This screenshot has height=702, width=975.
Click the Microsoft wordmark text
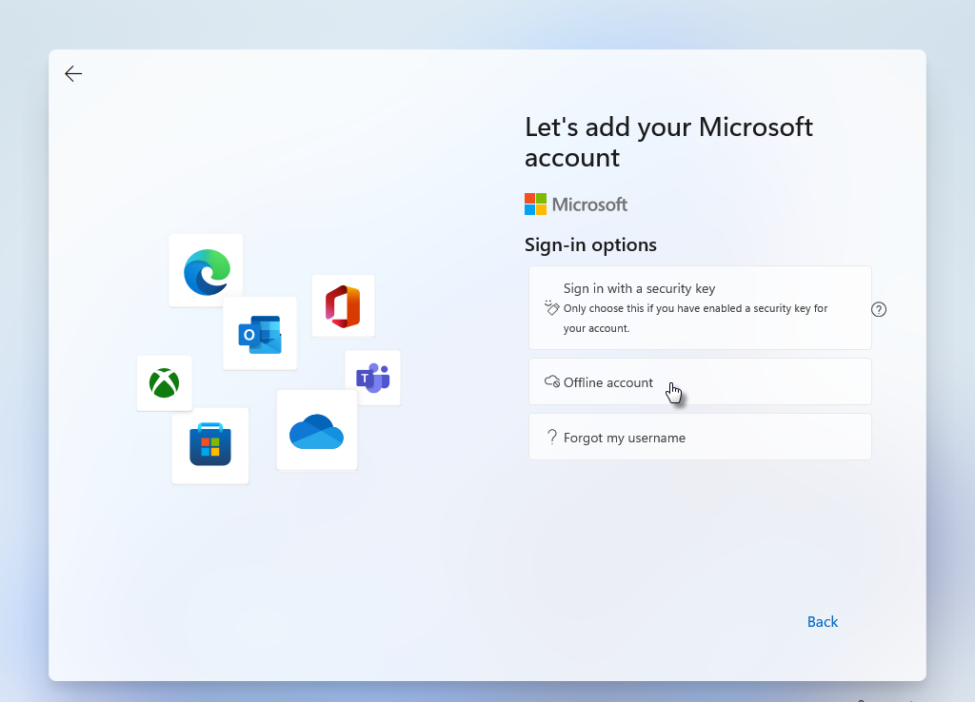tap(589, 205)
